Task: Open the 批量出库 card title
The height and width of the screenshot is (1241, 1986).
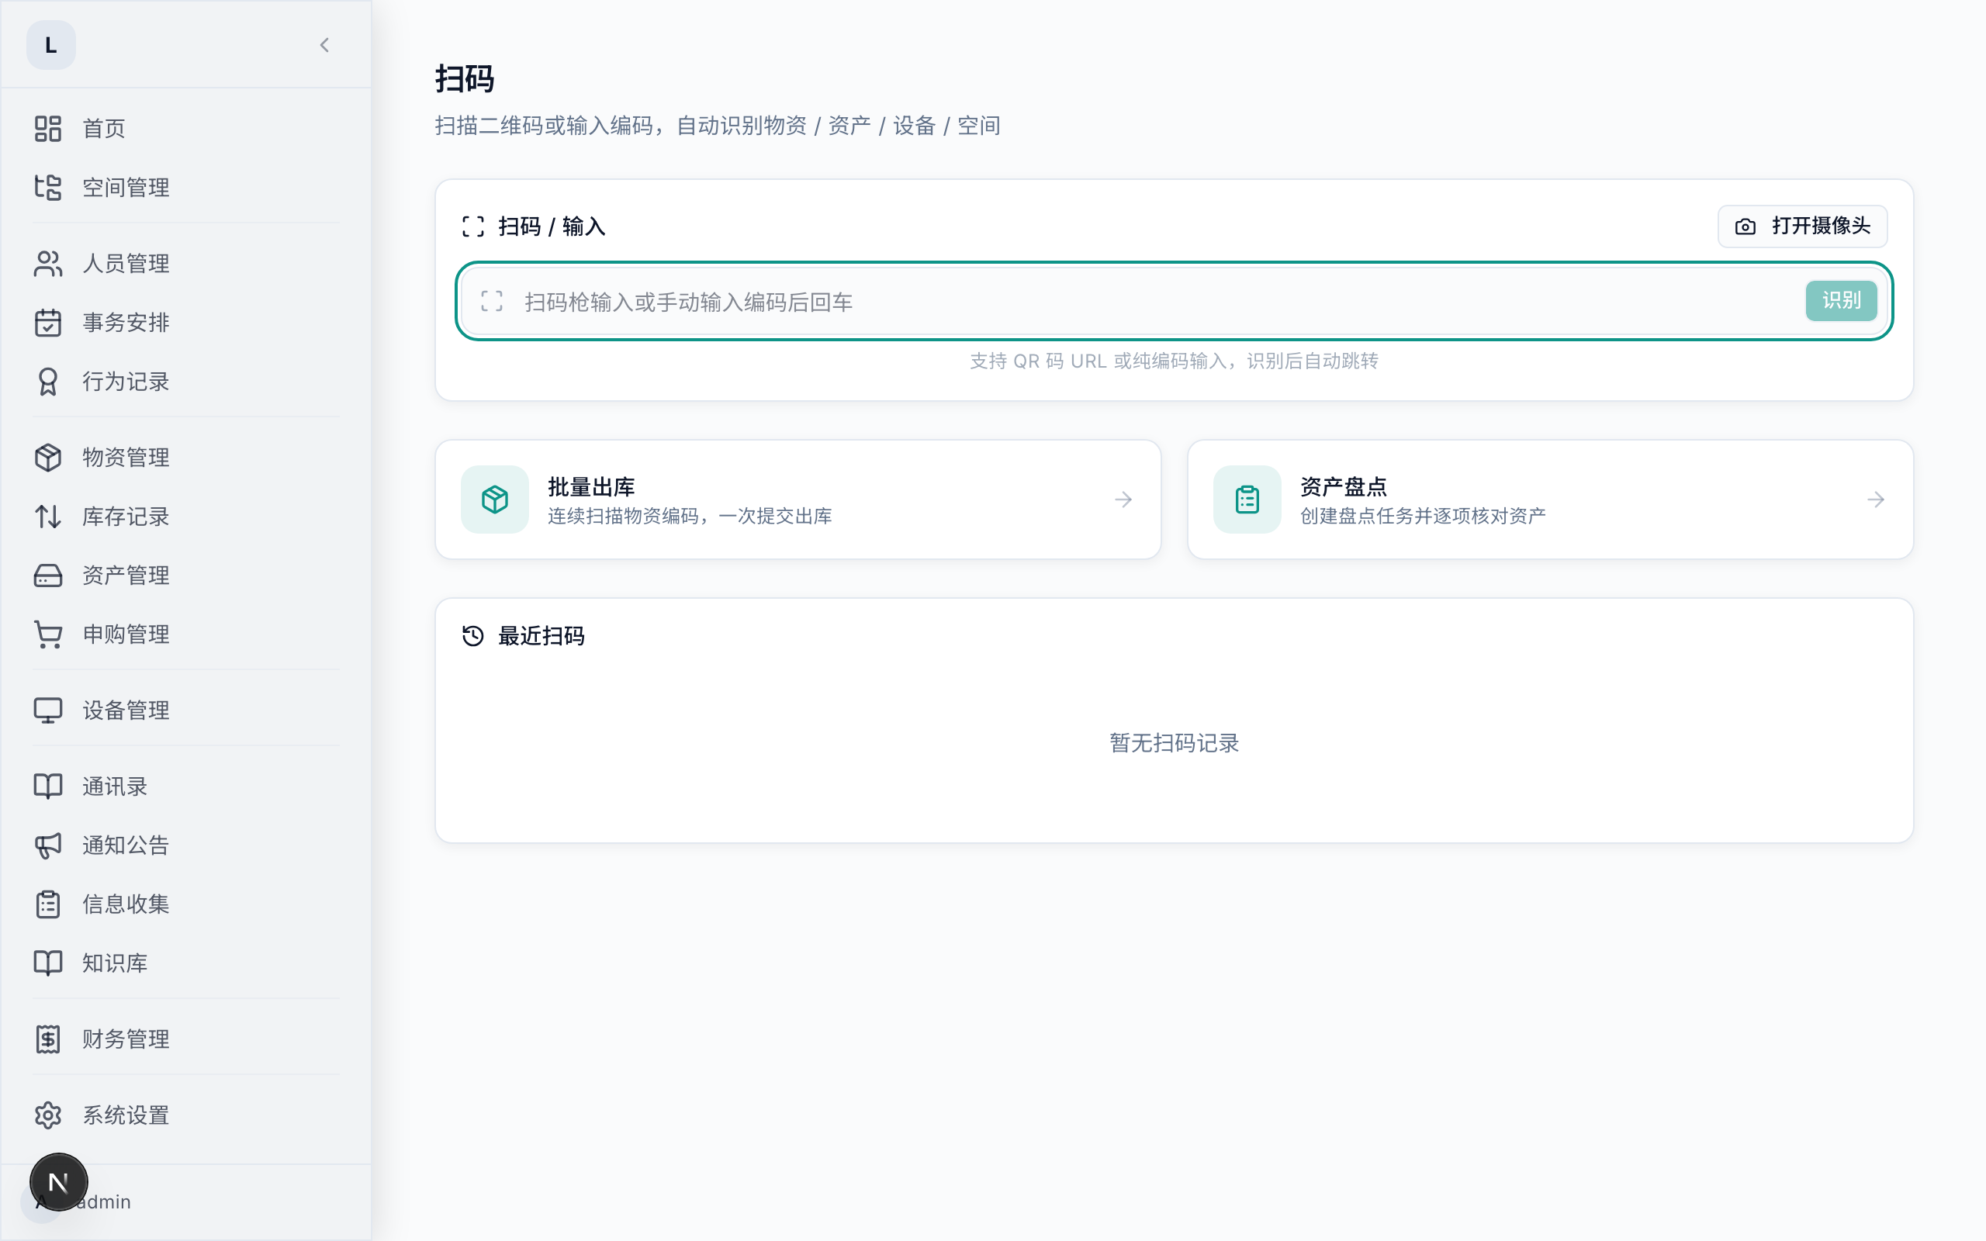Action: pos(591,487)
